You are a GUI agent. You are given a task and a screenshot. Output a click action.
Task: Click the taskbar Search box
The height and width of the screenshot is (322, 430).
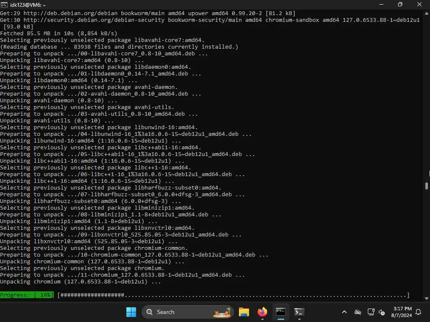point(187,312)
